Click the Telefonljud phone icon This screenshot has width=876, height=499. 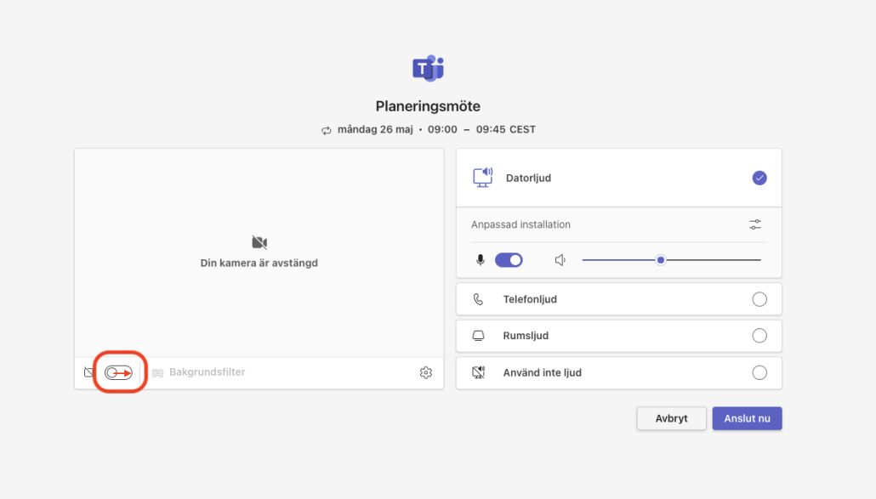tap(479, 299)
